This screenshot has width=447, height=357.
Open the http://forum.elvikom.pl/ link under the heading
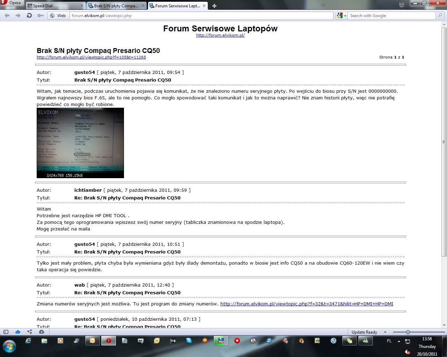tap(220, 35)
